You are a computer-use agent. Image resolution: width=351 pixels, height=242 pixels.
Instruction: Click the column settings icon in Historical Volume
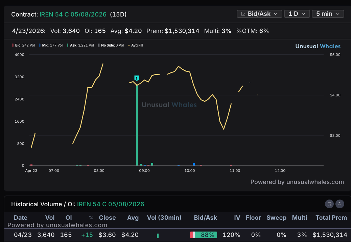[329, 204]
